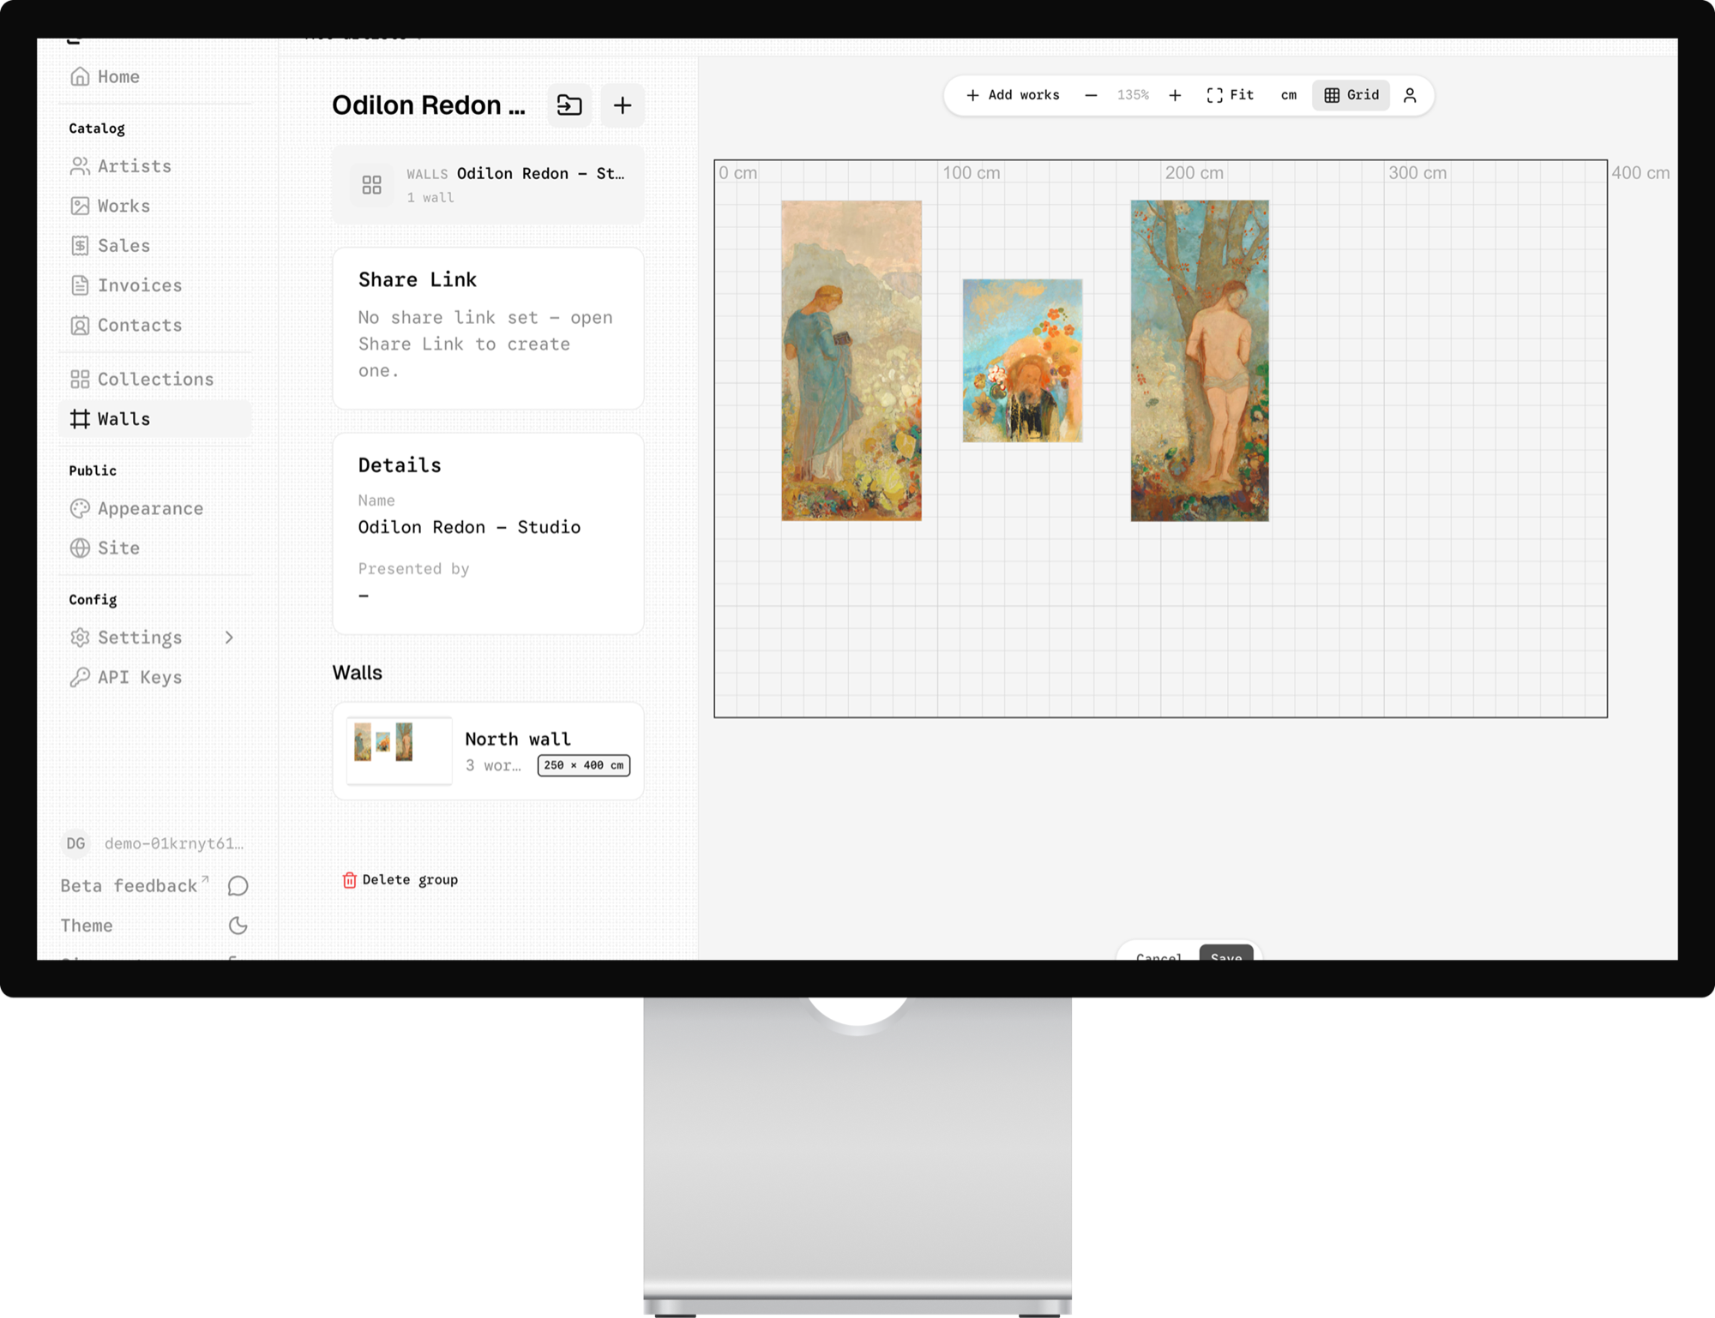Toggle the Grid overlay
The image size is (1715, 1318).
[x=1351, y=95]
